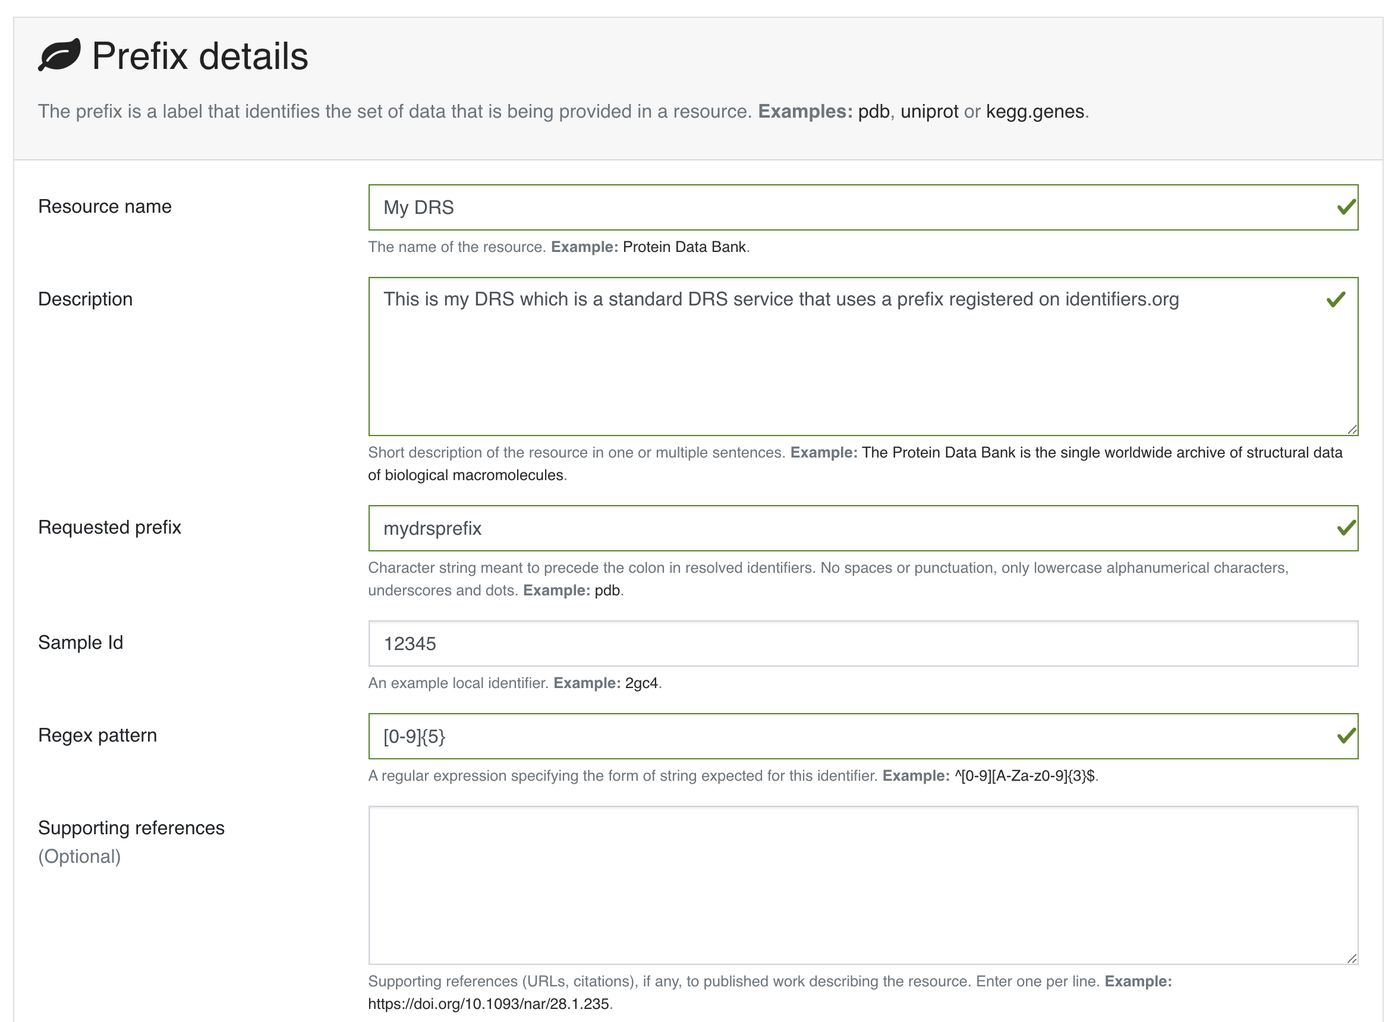Grab the Supporting references resize handle
Screen dimensions: 1398x1022
1352,958
